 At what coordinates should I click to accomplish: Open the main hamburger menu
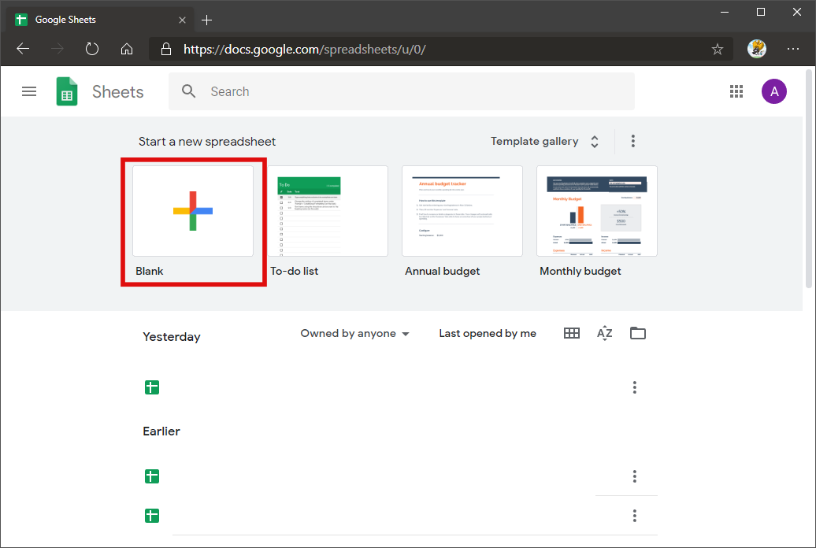(x=29, y=91)
